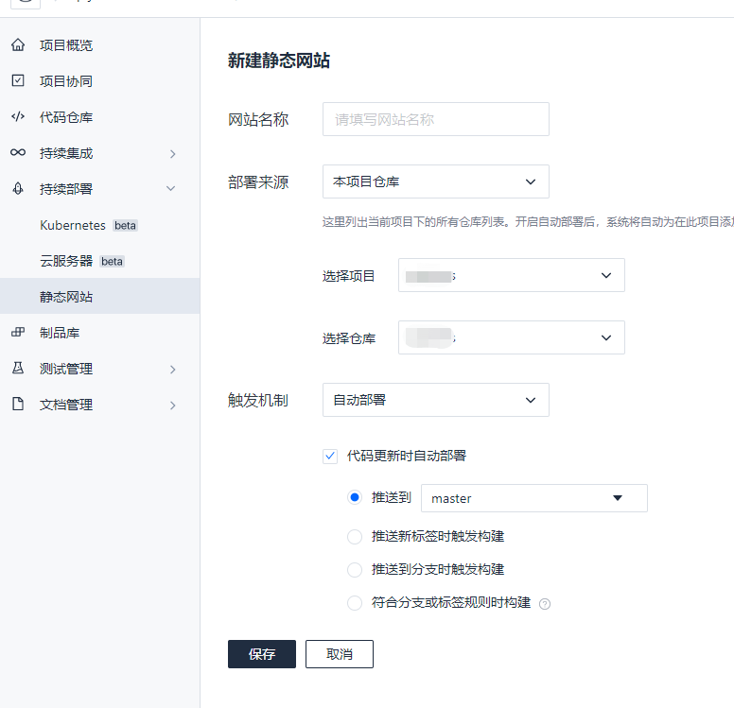Click the code icon beside 代码仓库

tap(18, 117)
